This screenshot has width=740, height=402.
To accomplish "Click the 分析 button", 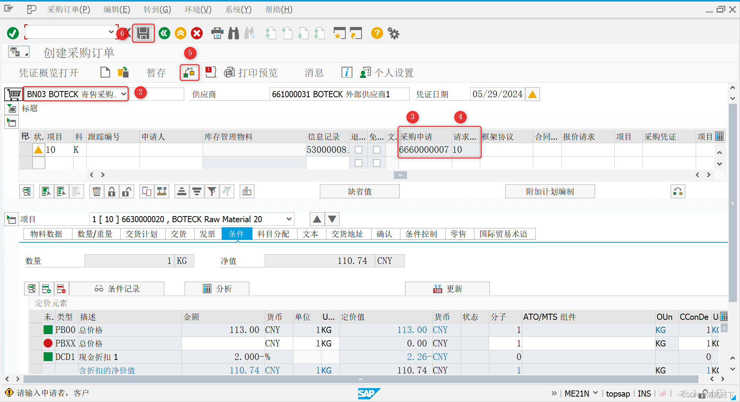I will 217,289.
